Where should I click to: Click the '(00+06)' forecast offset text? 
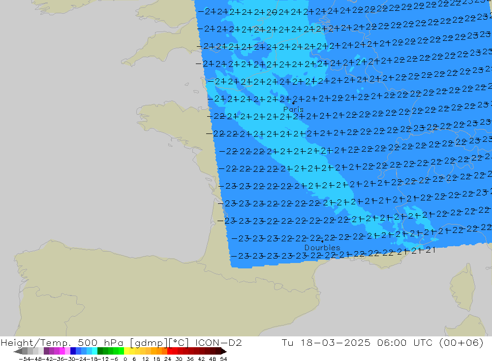point(461,342)
